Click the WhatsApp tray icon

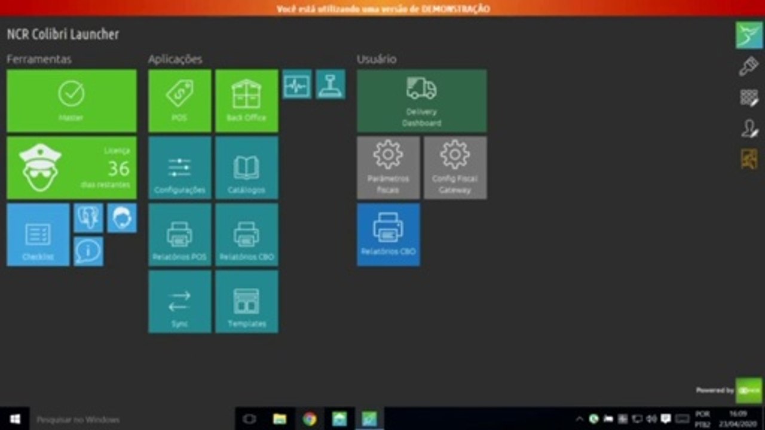(593, 419)
